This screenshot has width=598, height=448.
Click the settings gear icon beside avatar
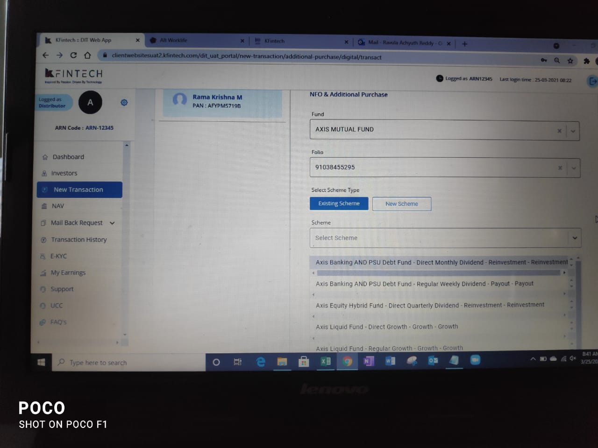click(124, 103)
